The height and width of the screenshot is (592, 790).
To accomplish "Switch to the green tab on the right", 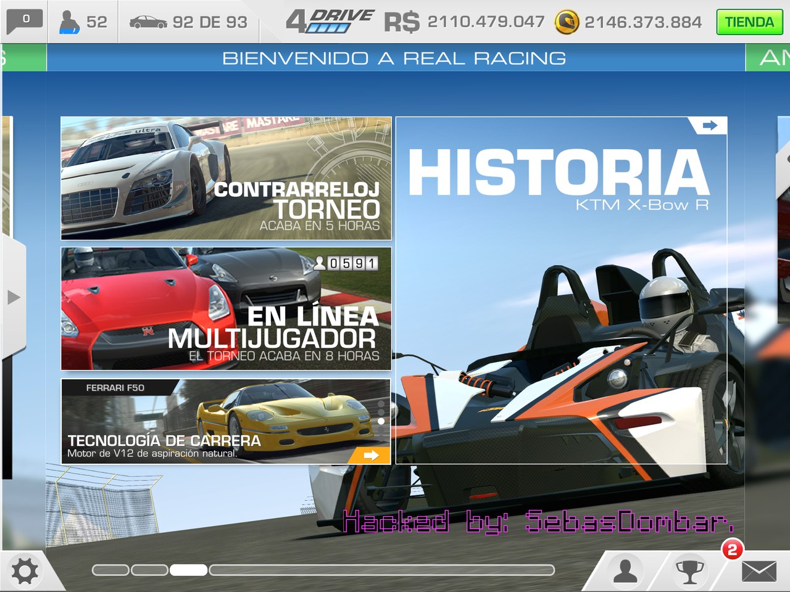I will [x=768, y=58].
